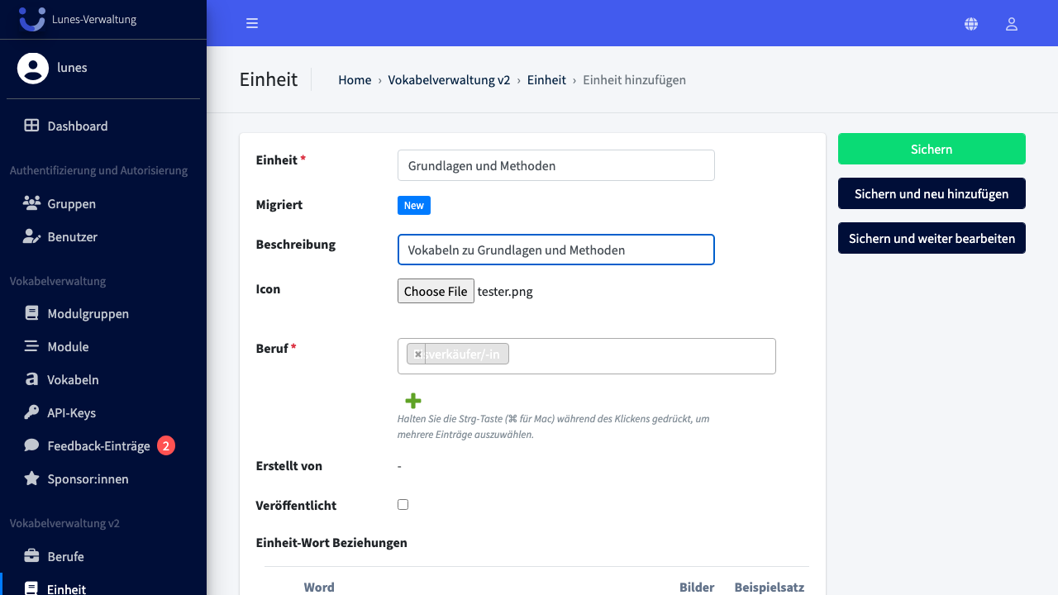1058x595 pixels.
Task: Click the blue New badge
Action: [x=414, y=205]
